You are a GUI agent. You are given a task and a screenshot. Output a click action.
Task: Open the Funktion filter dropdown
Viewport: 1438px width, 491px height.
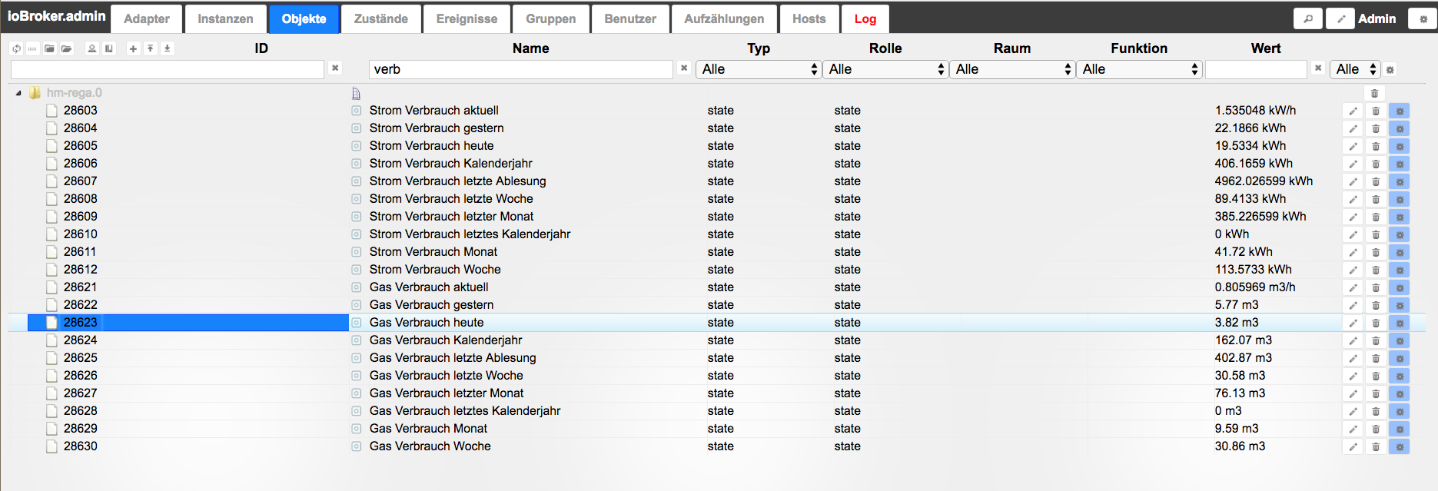pyautogui.click(x=1138, y=69)
